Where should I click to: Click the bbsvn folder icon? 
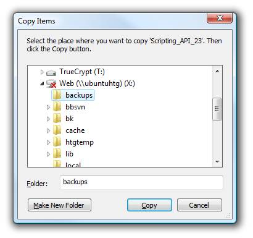tap(57, 107)
